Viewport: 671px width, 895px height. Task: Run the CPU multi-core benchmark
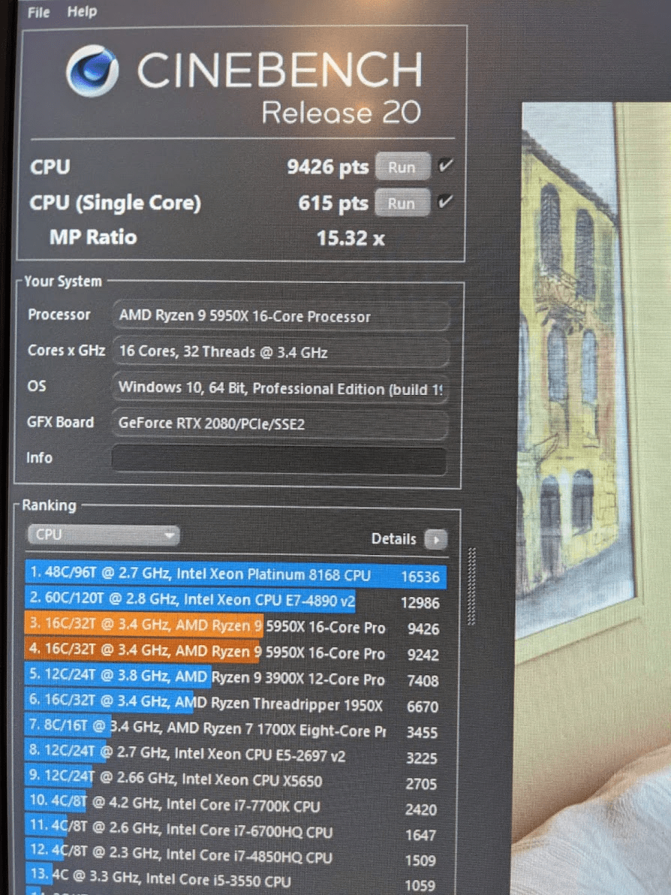point(402,167)
